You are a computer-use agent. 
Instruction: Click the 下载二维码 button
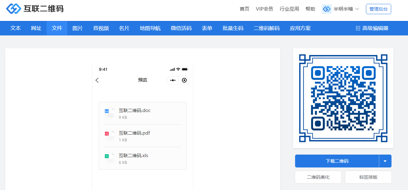[x=337, y=161]
